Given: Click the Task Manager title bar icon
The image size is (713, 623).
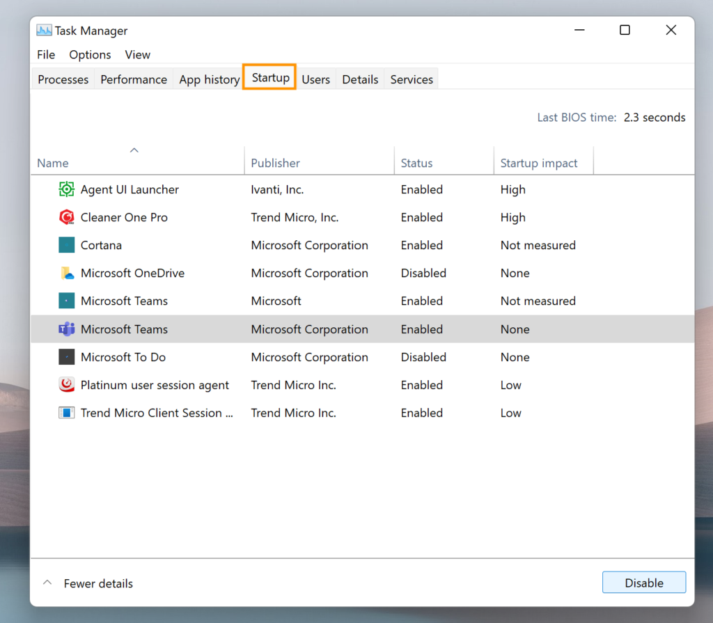Looking at the screenshot, I should 45,31.
